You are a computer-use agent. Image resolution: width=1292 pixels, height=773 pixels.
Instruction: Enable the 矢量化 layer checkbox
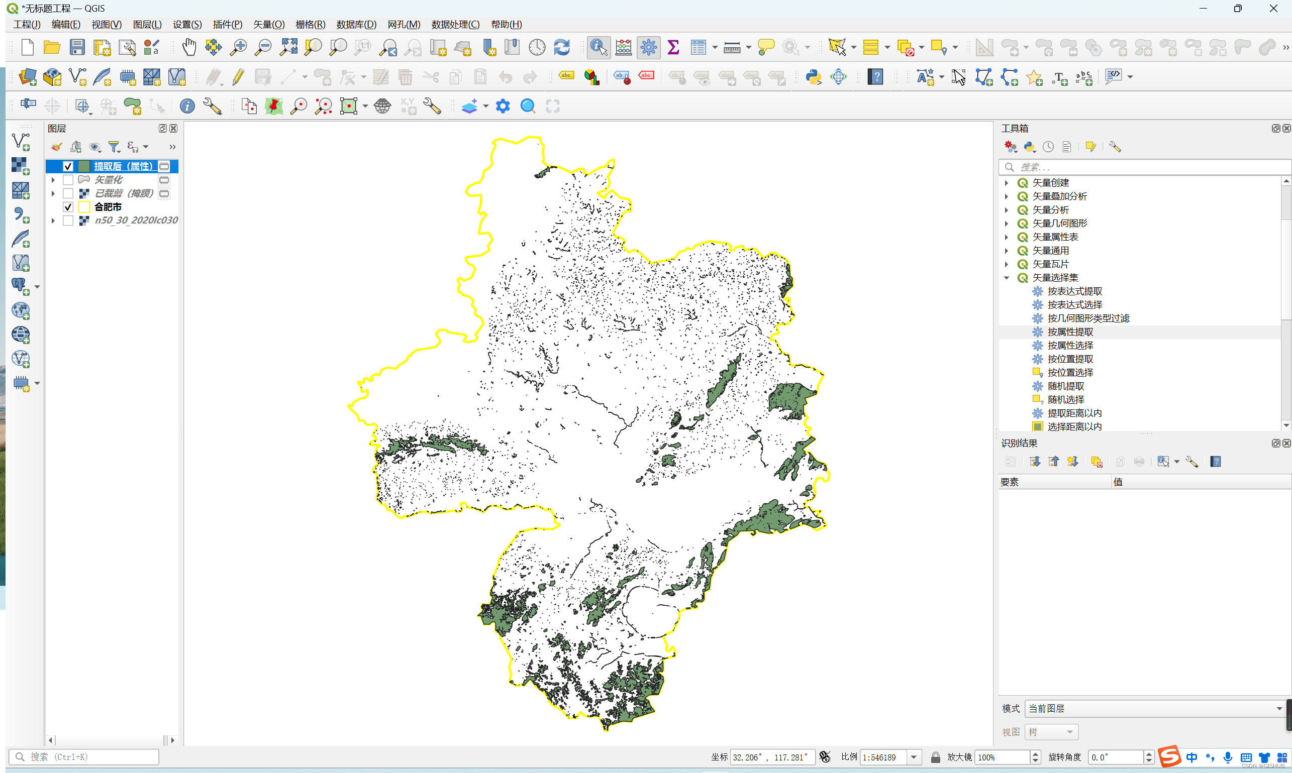pyautogui.click(x=68, y=180)
